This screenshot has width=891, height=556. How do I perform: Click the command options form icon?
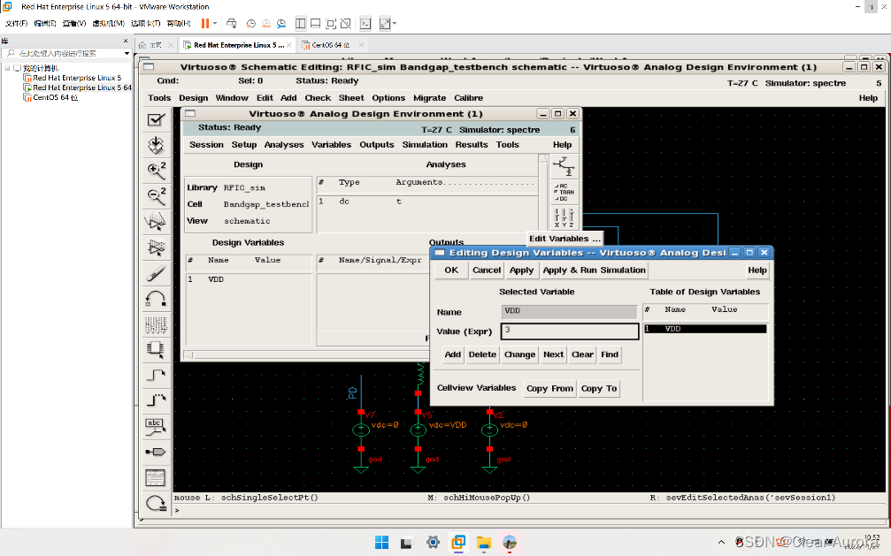tap(156, 477)
